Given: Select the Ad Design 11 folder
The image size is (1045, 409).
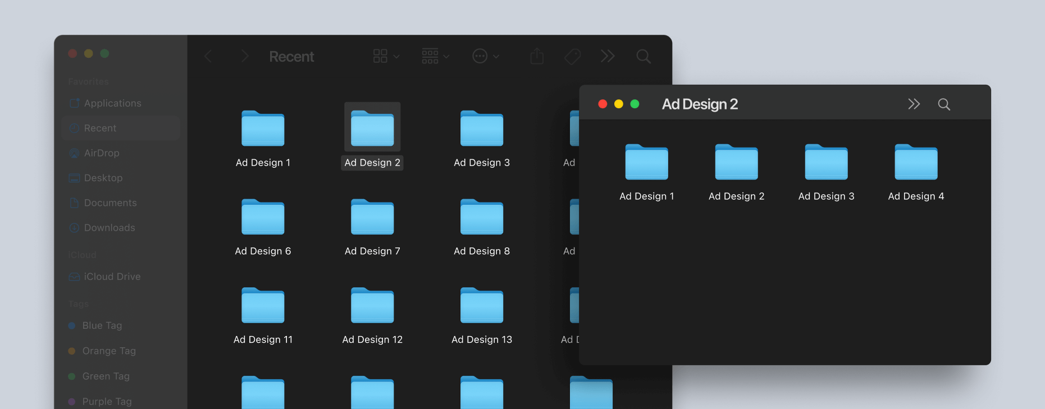Looking at the screenshot, I should click(263, 305).
